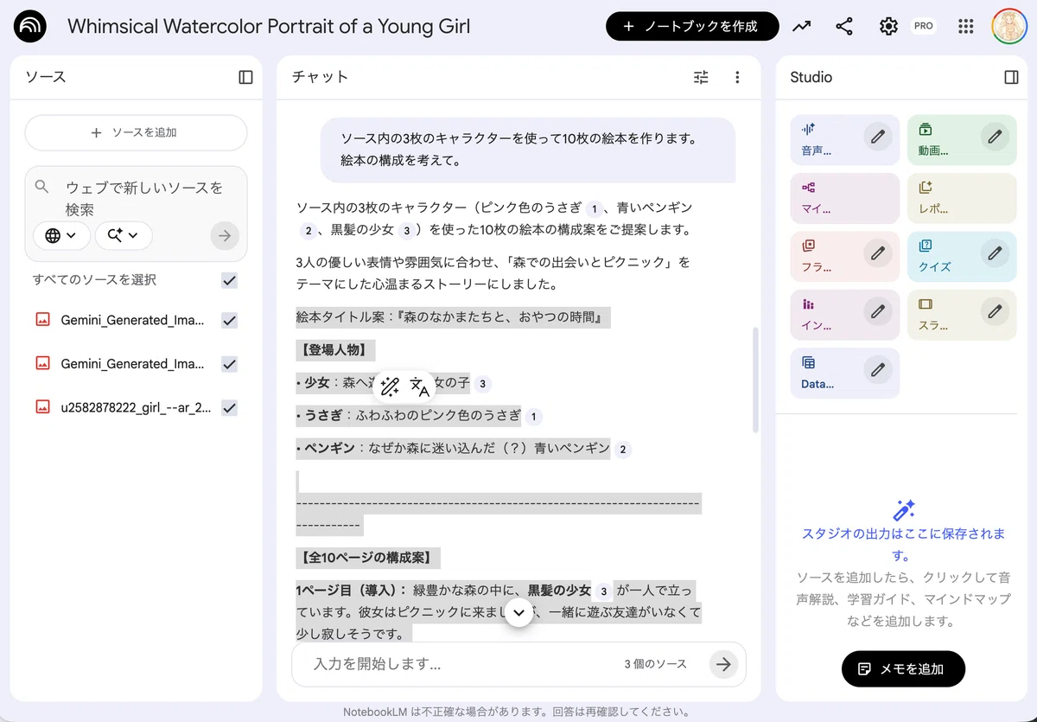Send the chat message arrow button
The width and height of the screenshot is (1037, 722).
tap(723, 664)
